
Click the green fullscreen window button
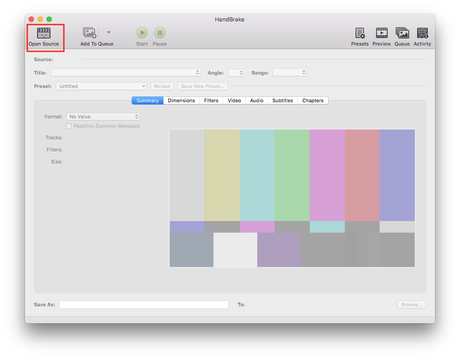coord(49,19)
